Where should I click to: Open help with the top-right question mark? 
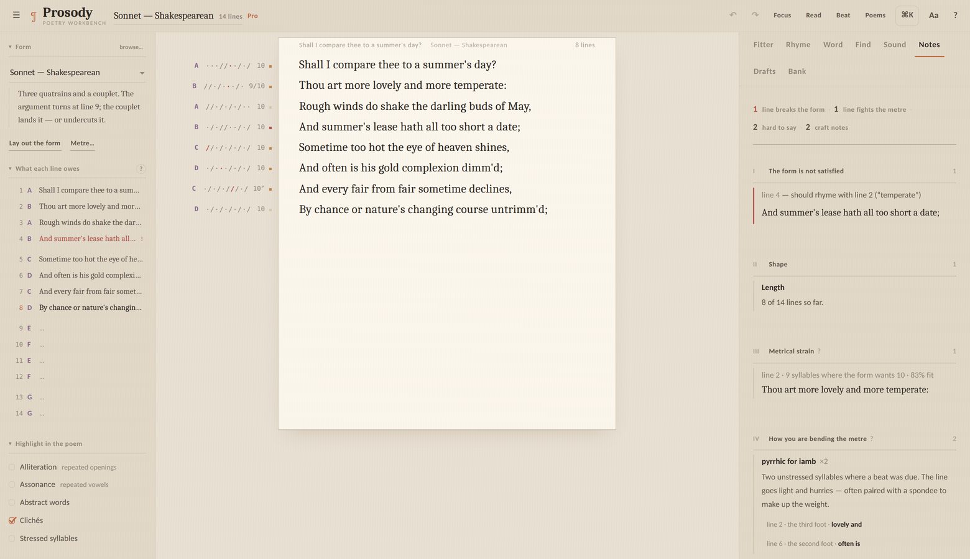tap(956, 16)
